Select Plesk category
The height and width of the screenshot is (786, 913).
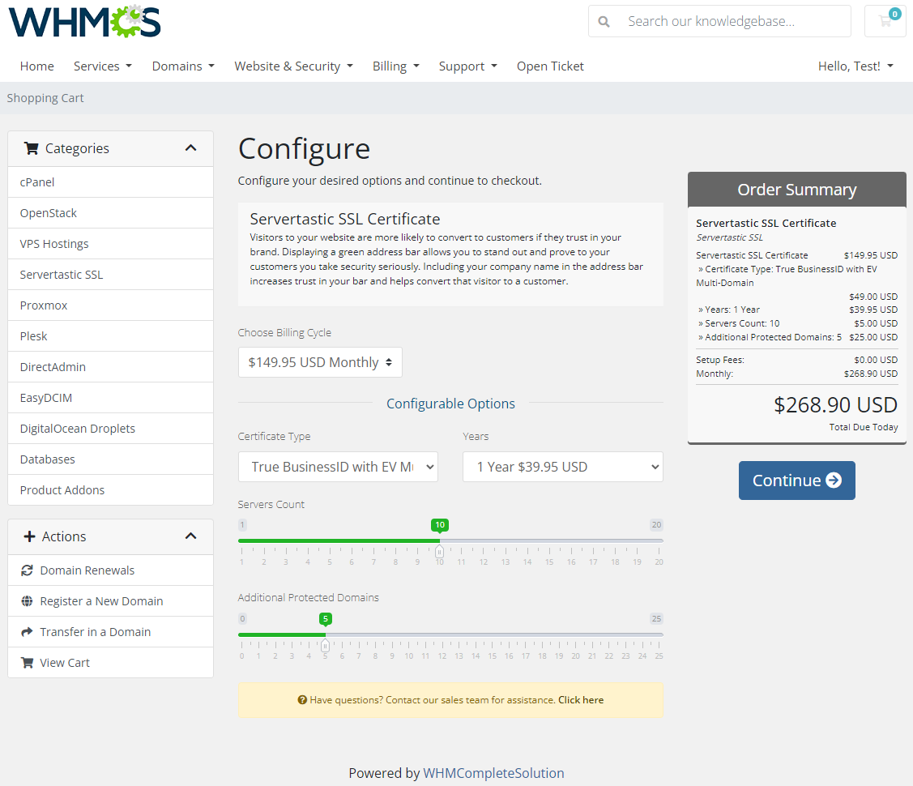111,336
